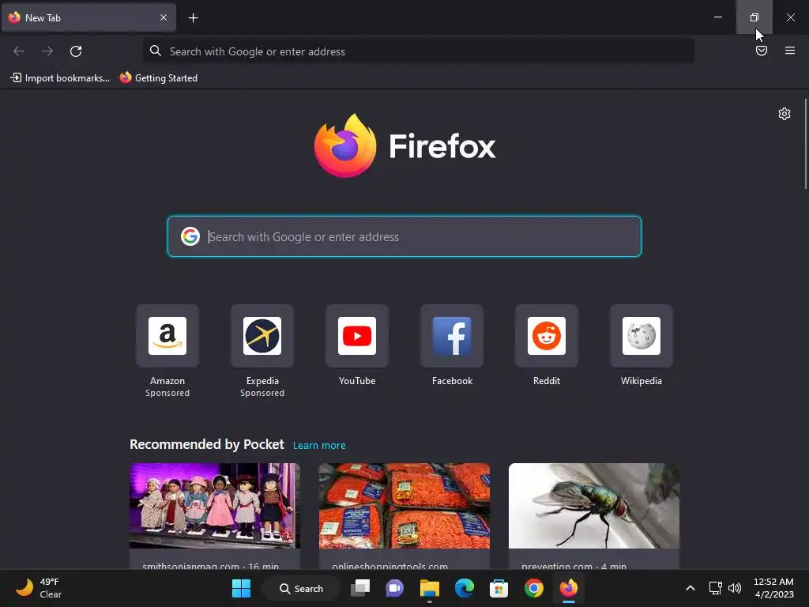Click the back navigation arrow

click(x=19, y=51)
